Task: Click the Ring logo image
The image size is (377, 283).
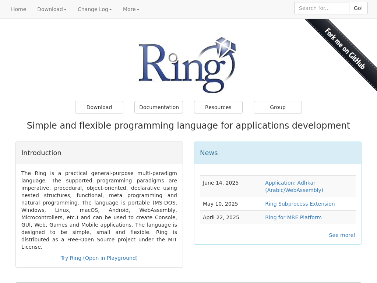Action: (188, 65)
